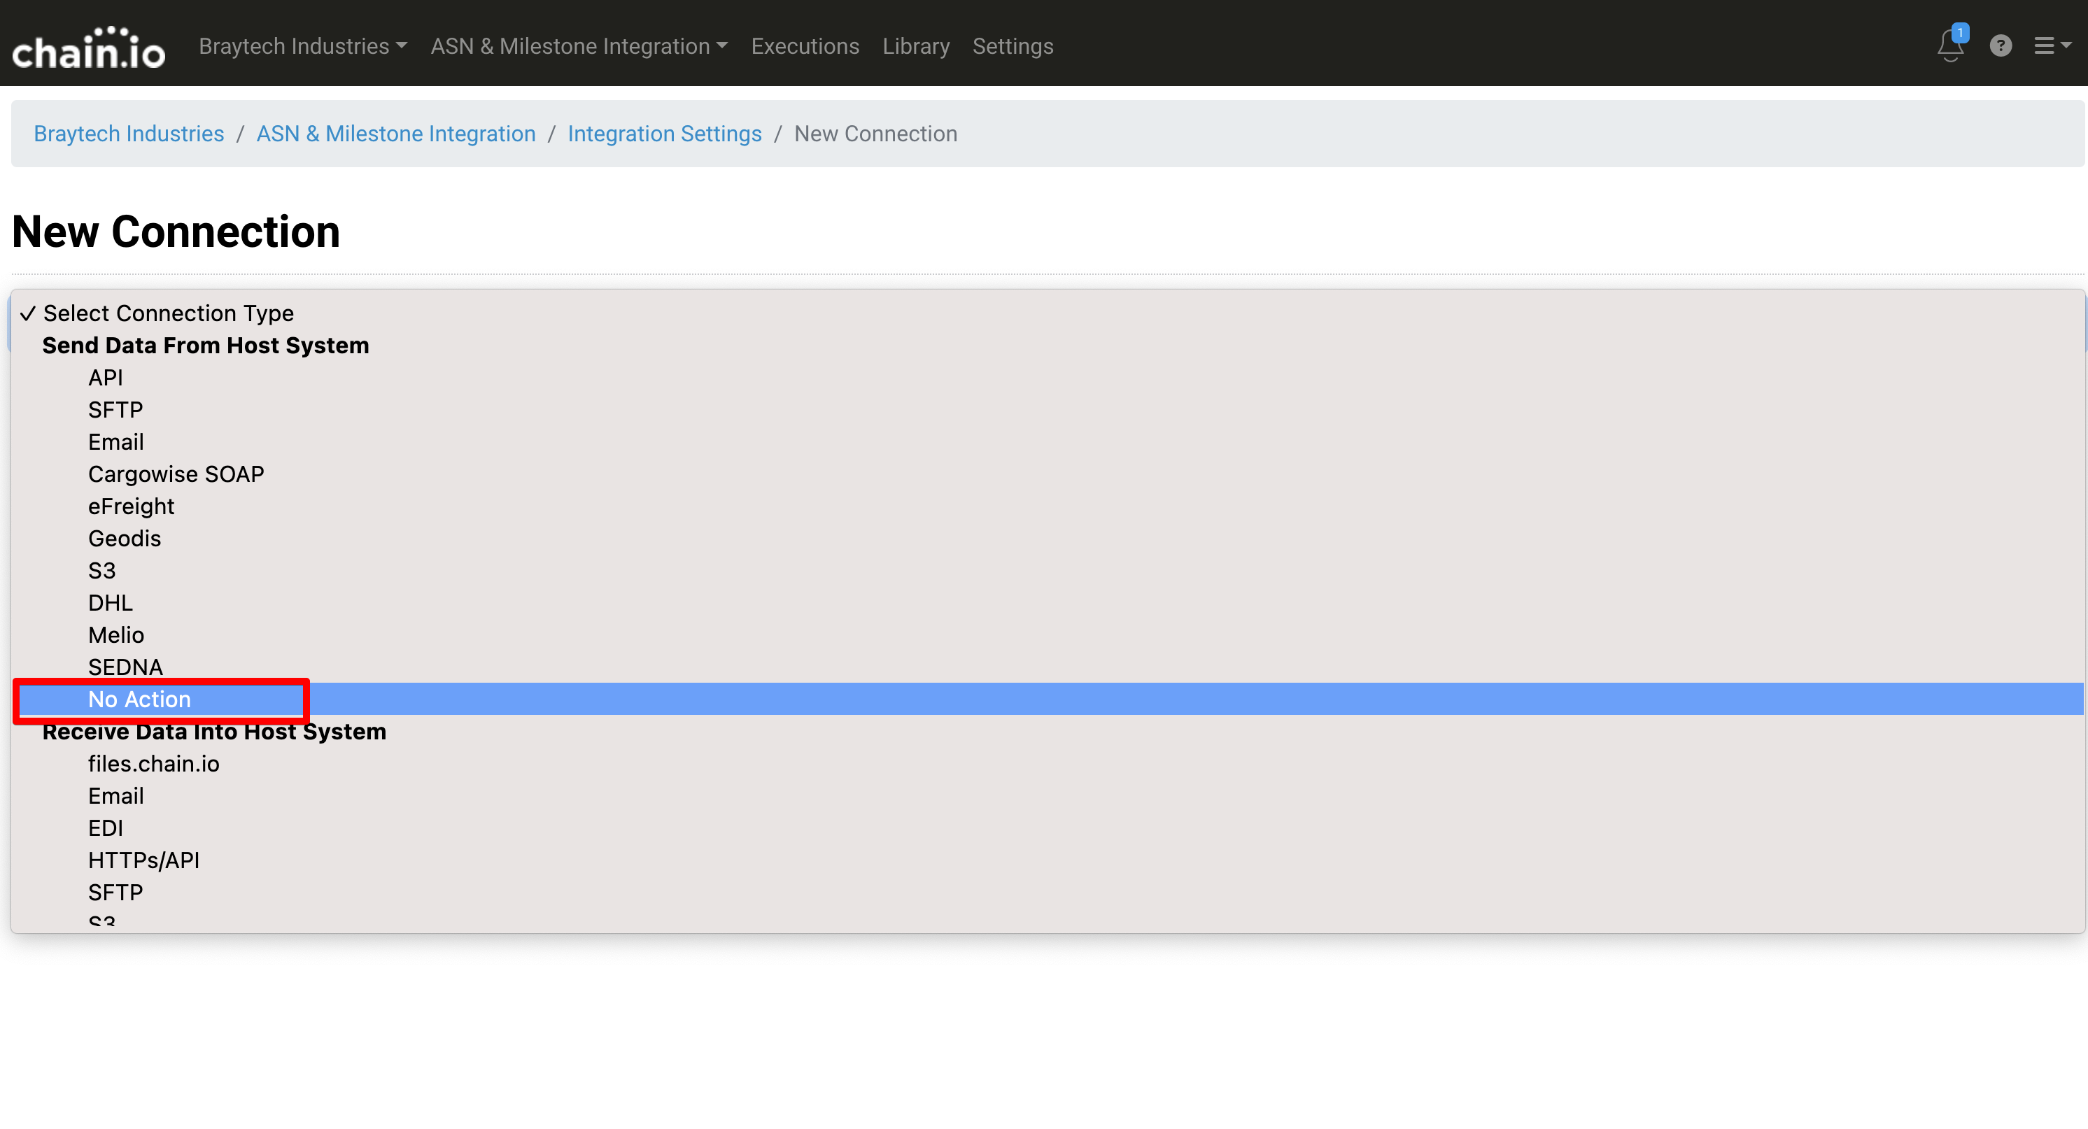Pick the SEDNA option
2088x1129 pixels.
pyautogui.click(x=125, y=667)
